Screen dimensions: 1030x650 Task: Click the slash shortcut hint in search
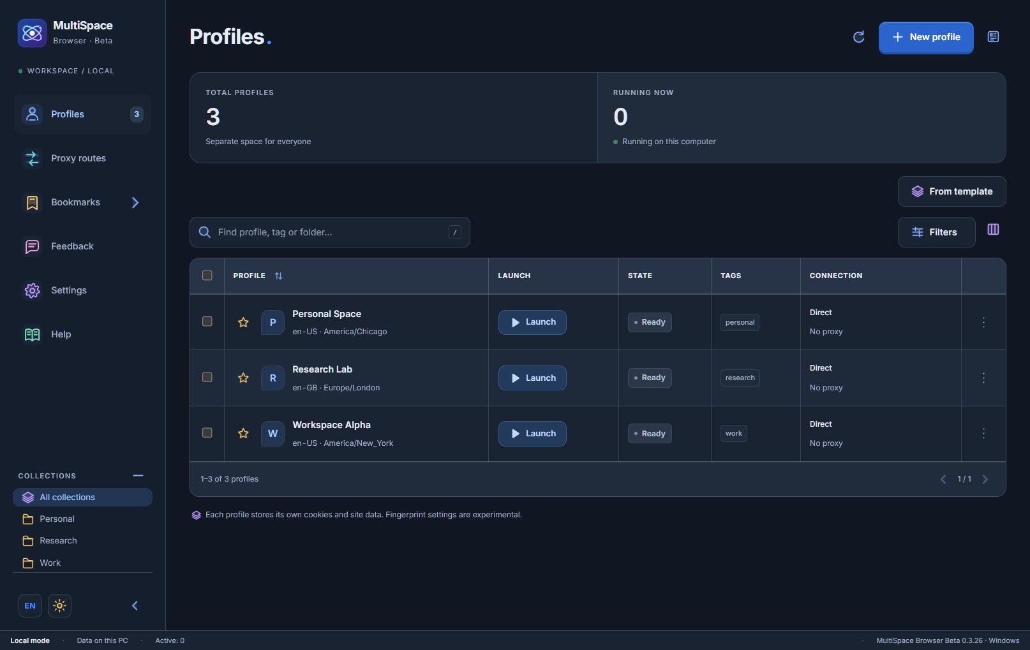coord(455,232)
